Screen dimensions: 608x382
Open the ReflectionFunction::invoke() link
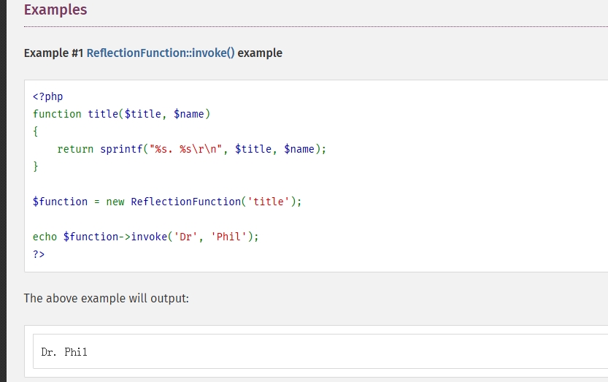click(161, 53)
